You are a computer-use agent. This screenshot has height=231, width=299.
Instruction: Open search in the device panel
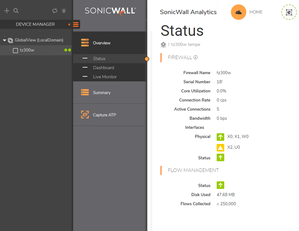click(x=16, y=11)
